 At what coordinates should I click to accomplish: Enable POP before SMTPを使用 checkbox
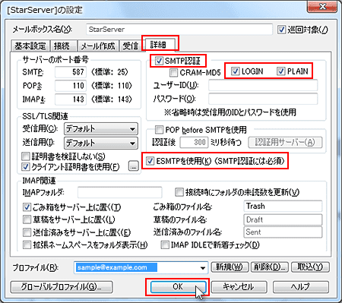tap(159, 130)
